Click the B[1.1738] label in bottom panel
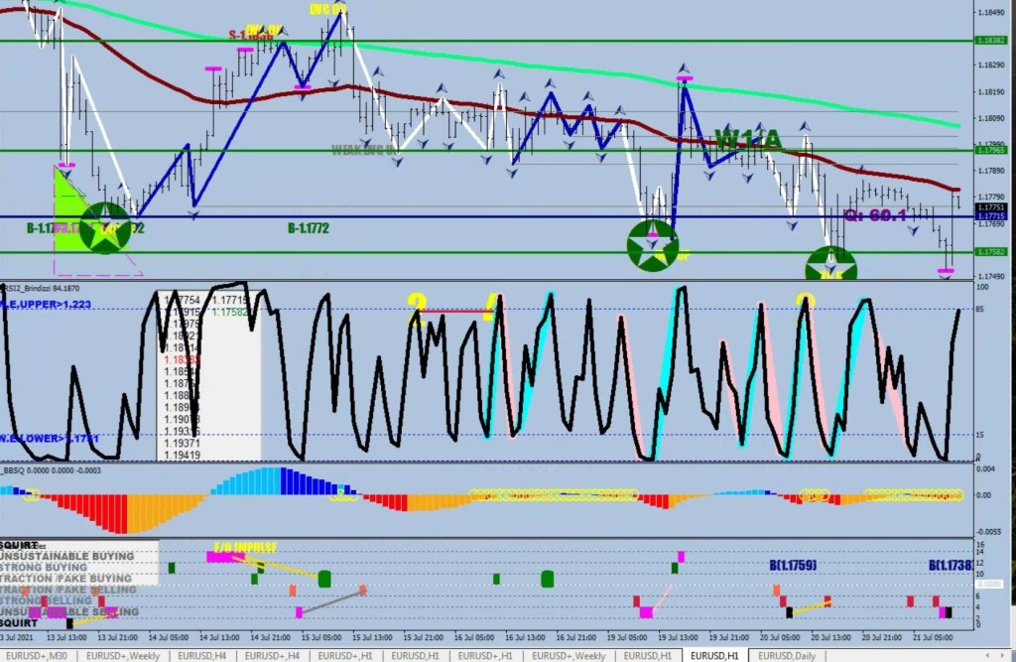This screenshot has height=662, width=1016. pos(950,566)
